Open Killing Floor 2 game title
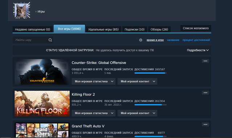This screenshot has width=232, height=138. 83,94
